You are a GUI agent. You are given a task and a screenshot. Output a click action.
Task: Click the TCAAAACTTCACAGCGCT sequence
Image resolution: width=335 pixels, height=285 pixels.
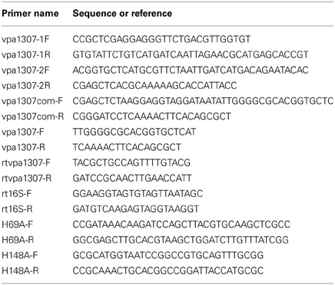click(x=127, y=147)
